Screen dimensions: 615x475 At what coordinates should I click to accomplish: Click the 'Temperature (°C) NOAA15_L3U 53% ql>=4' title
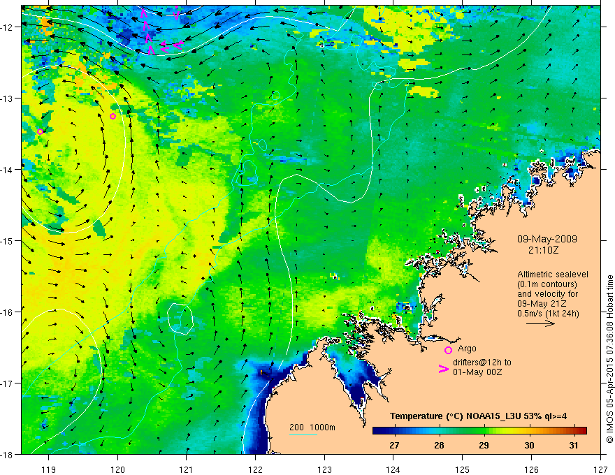tap(478, 416)
